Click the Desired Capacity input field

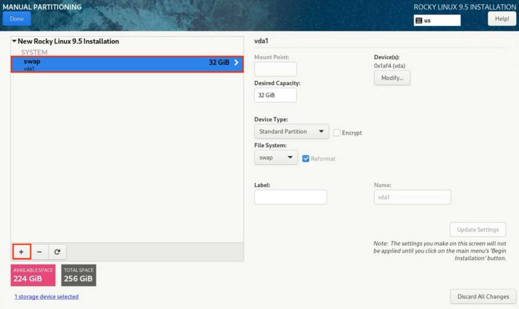click(x=275, y=95)
